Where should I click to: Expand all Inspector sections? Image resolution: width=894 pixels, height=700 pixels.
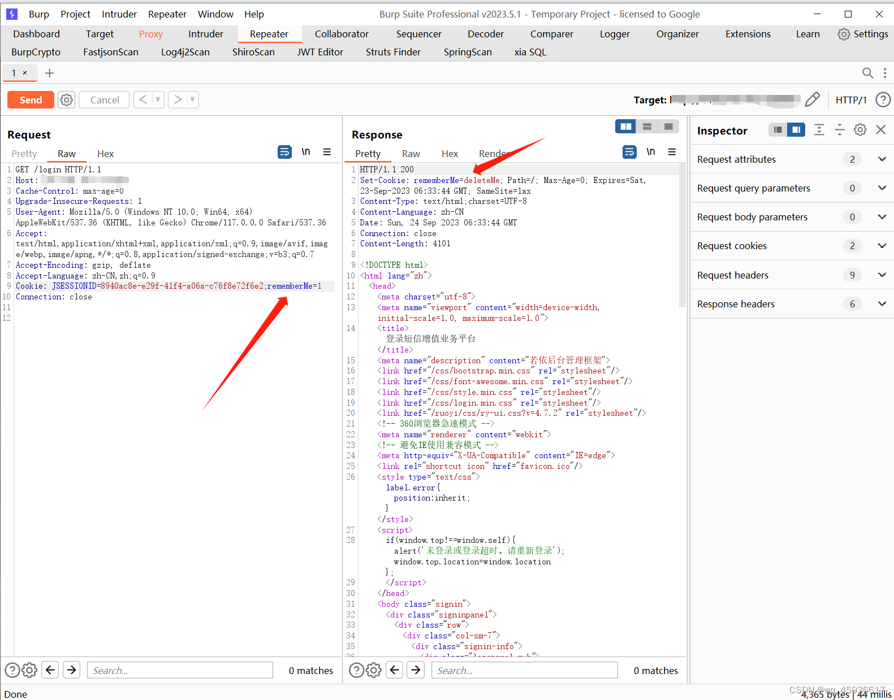click(x=819, y=130)
